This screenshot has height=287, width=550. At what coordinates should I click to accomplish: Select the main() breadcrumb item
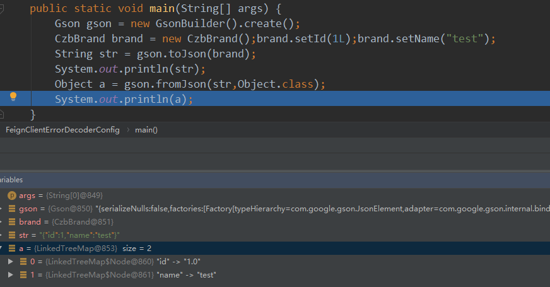coord(146,130)
